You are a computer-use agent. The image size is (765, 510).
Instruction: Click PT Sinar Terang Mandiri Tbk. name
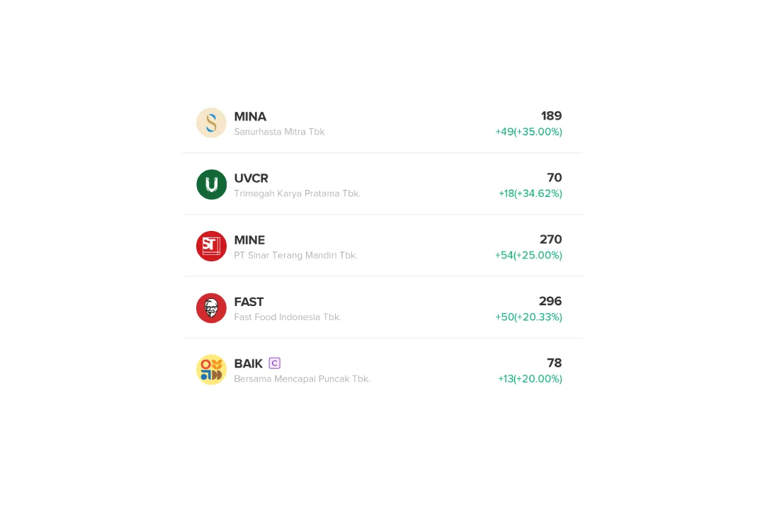(x=295, y=255)
